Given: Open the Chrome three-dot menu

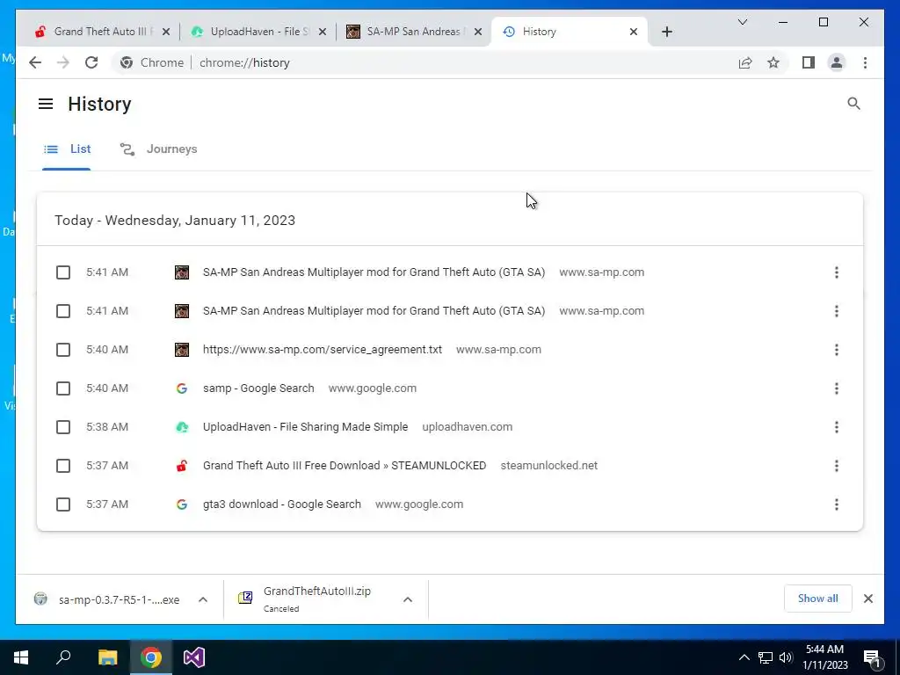Looking at the screenshot, I should click(865, 62).
